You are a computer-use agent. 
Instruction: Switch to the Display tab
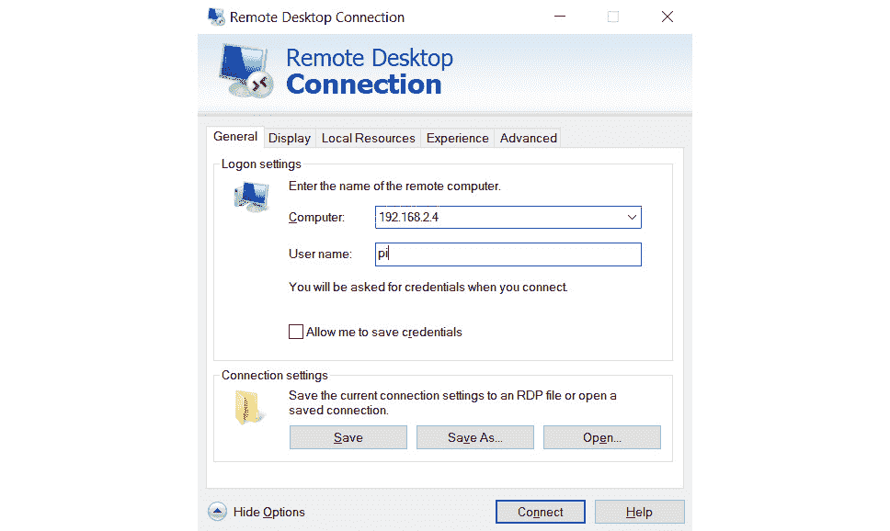289,138
